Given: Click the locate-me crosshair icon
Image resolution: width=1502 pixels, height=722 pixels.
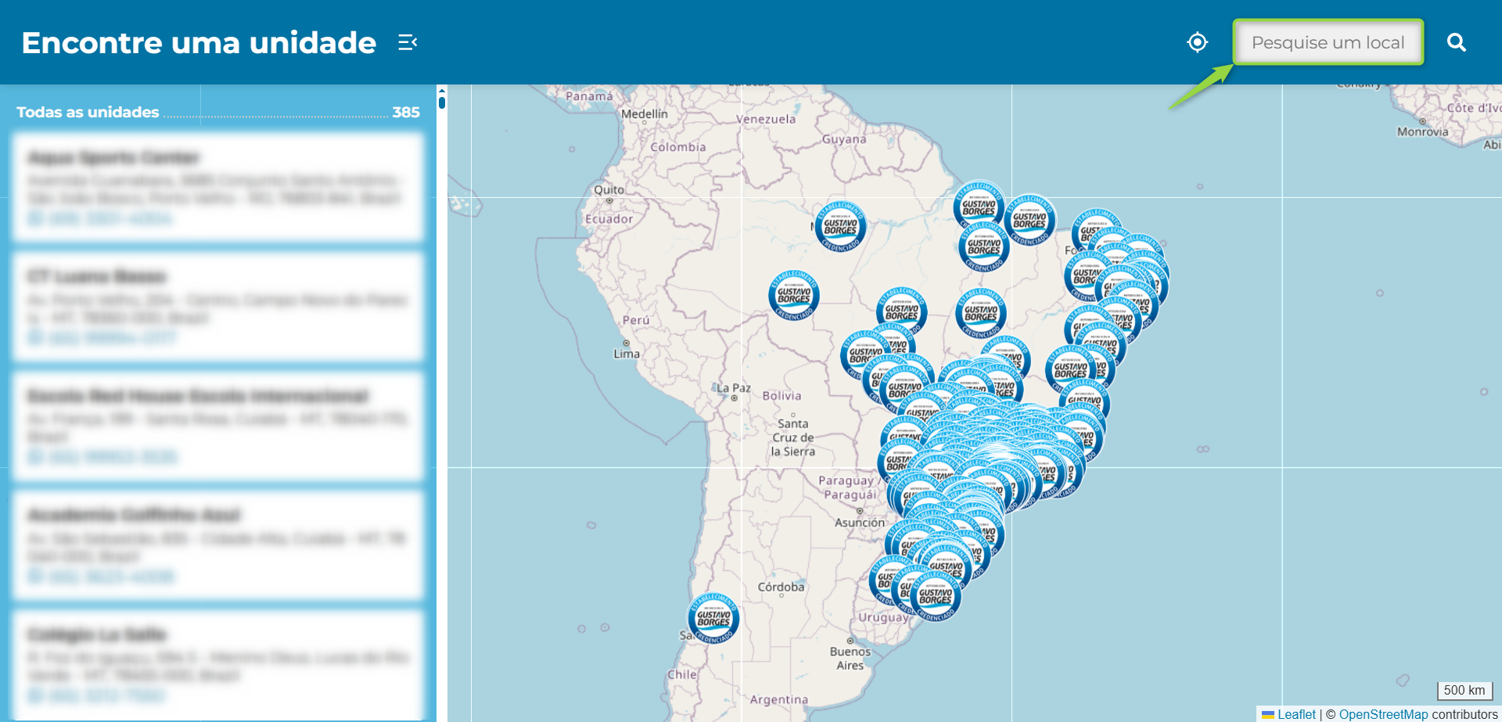Looking at the screenshot, I should pos(1198,42).
